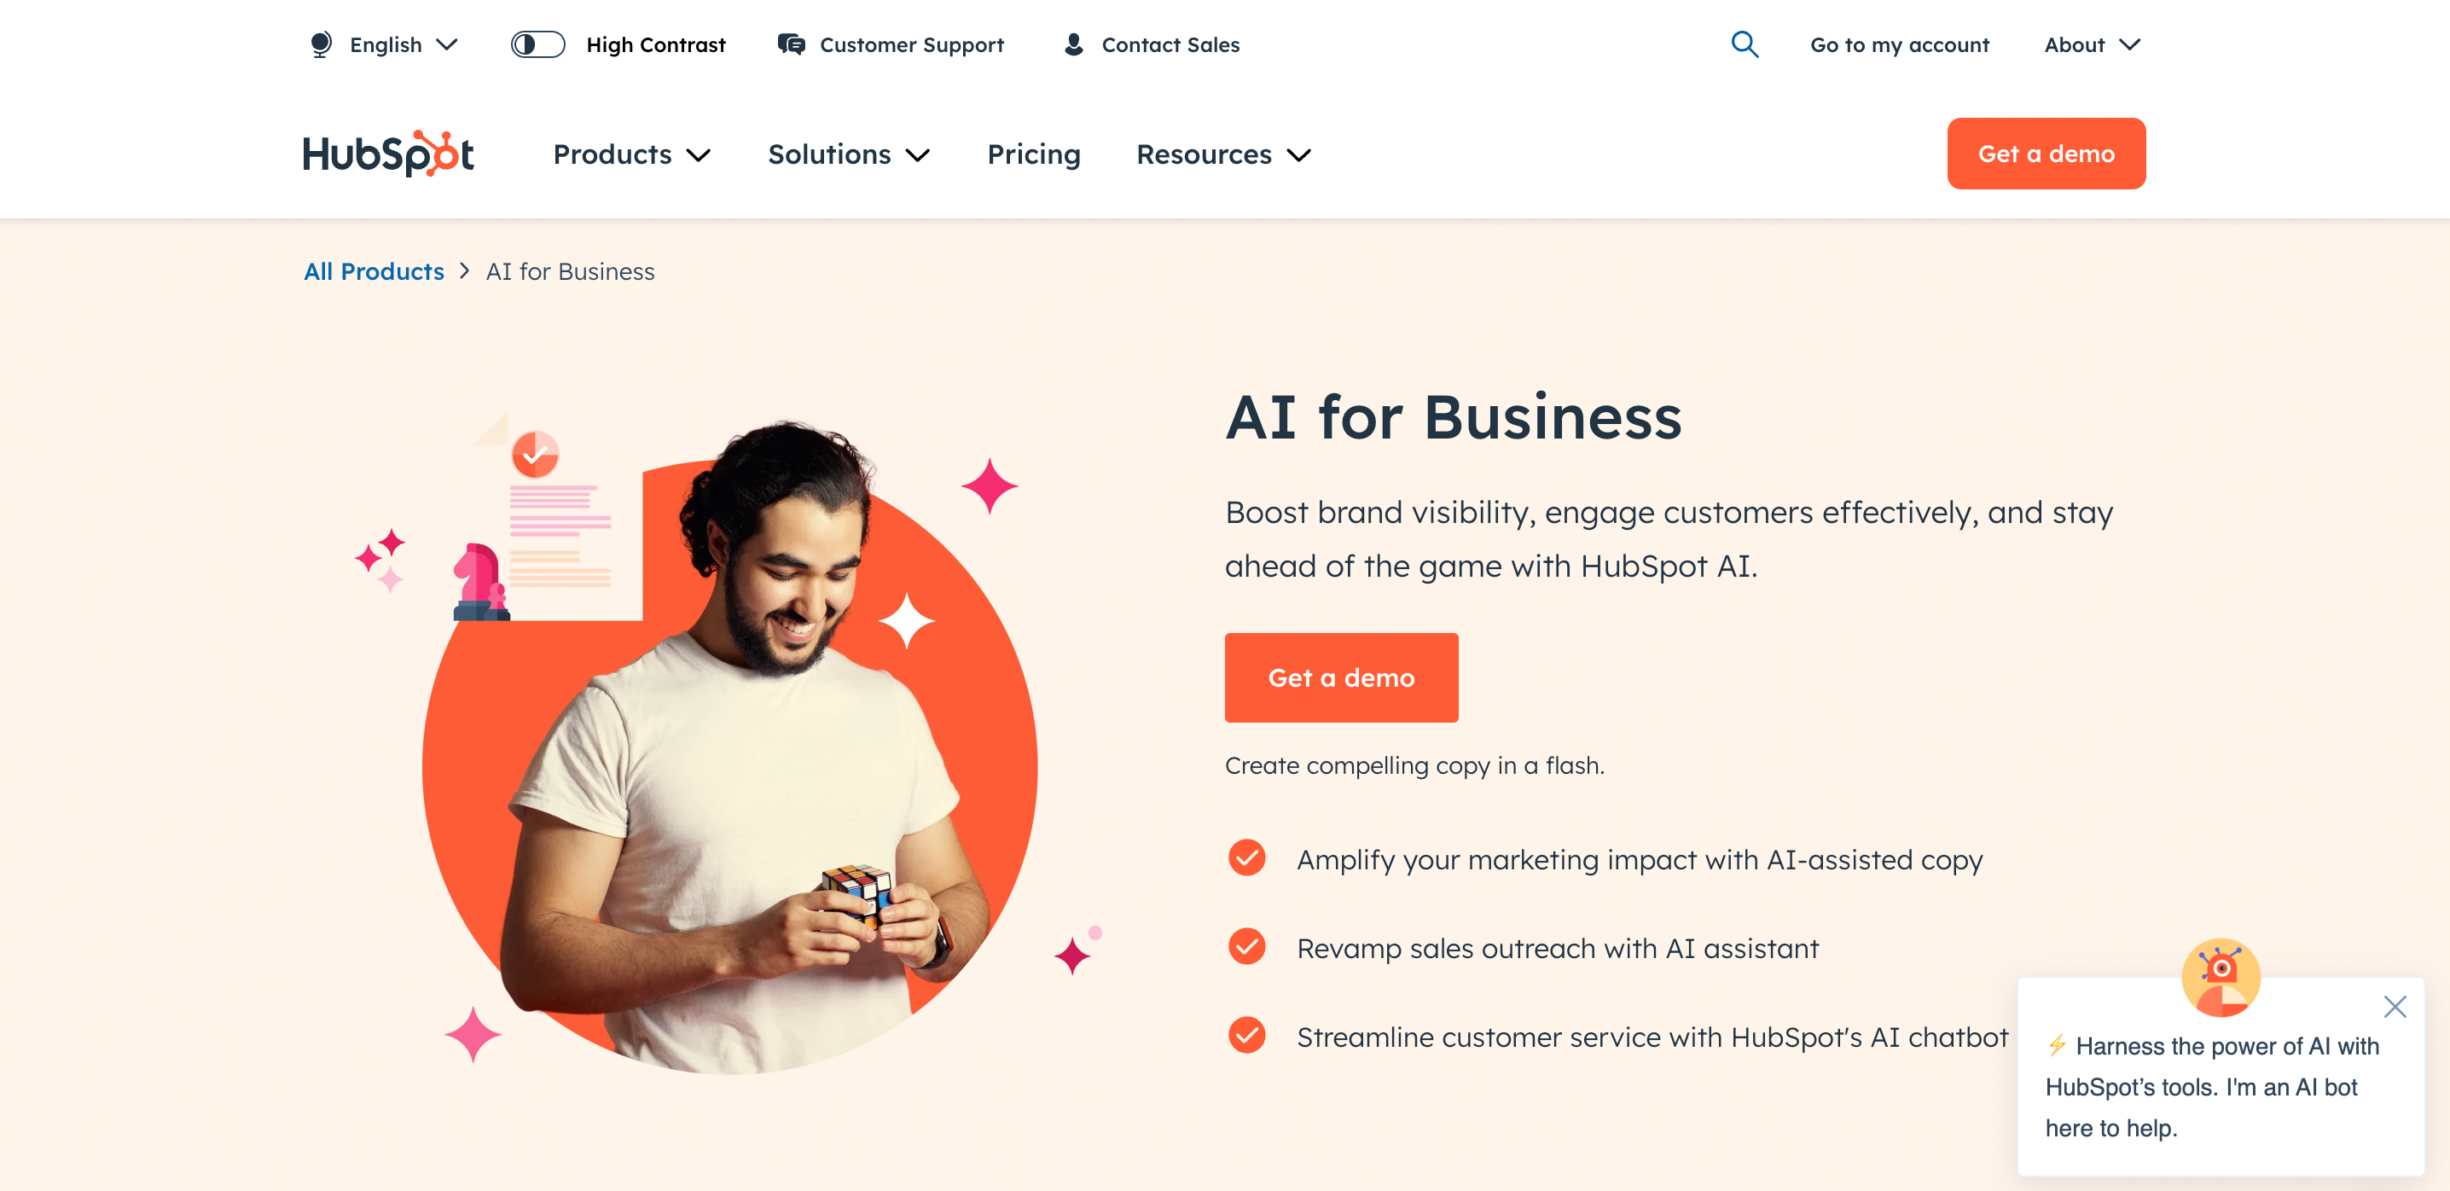The width and height of the screenshot is (2450, 1191).
Task: Follow the All Products breadcrumb link
Action: [x=374, y=271]
